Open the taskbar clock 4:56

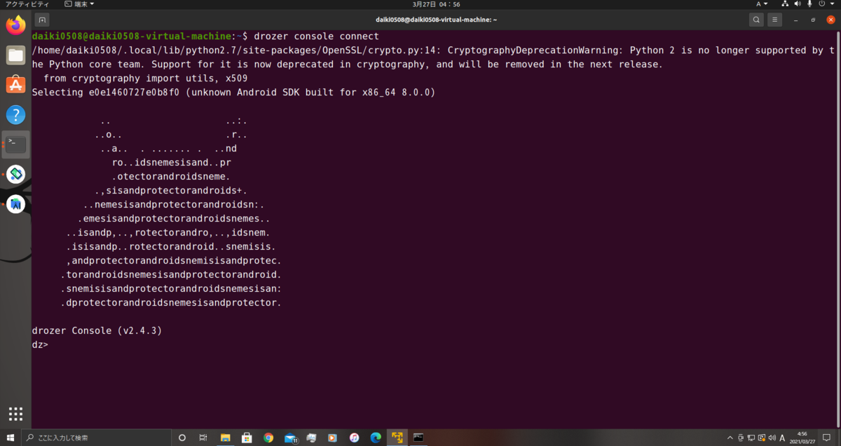(803, 438)
